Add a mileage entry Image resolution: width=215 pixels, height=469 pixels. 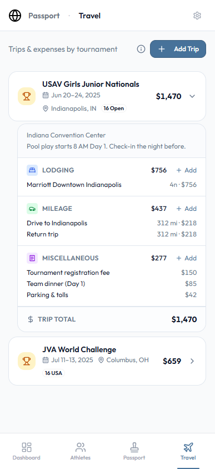point(186,209)
